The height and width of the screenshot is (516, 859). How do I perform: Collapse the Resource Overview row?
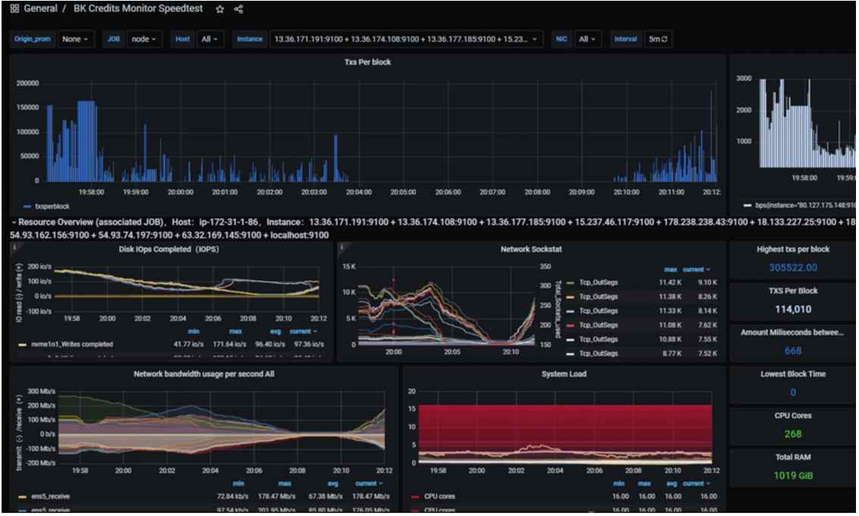pos(14,222)
